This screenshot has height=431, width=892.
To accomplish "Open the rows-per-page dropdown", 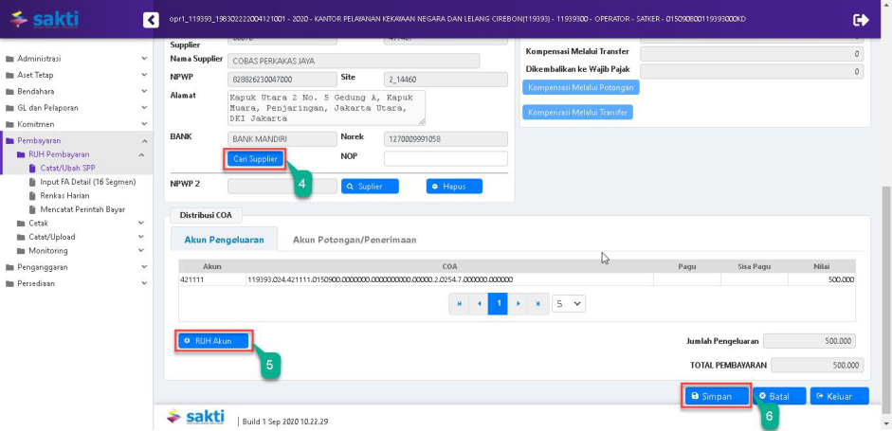I will pyautogui.click(x=570, y=304).
